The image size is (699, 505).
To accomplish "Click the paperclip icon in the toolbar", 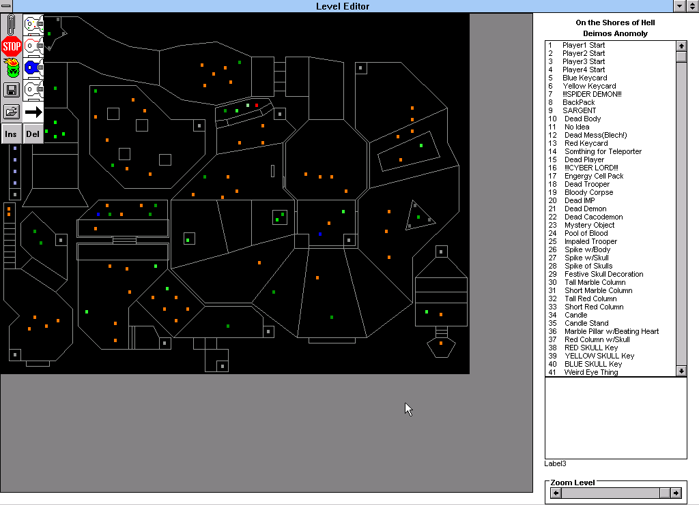I will pos(11,25).
